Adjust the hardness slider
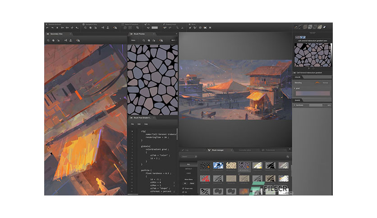 click(x=316, y=105)
